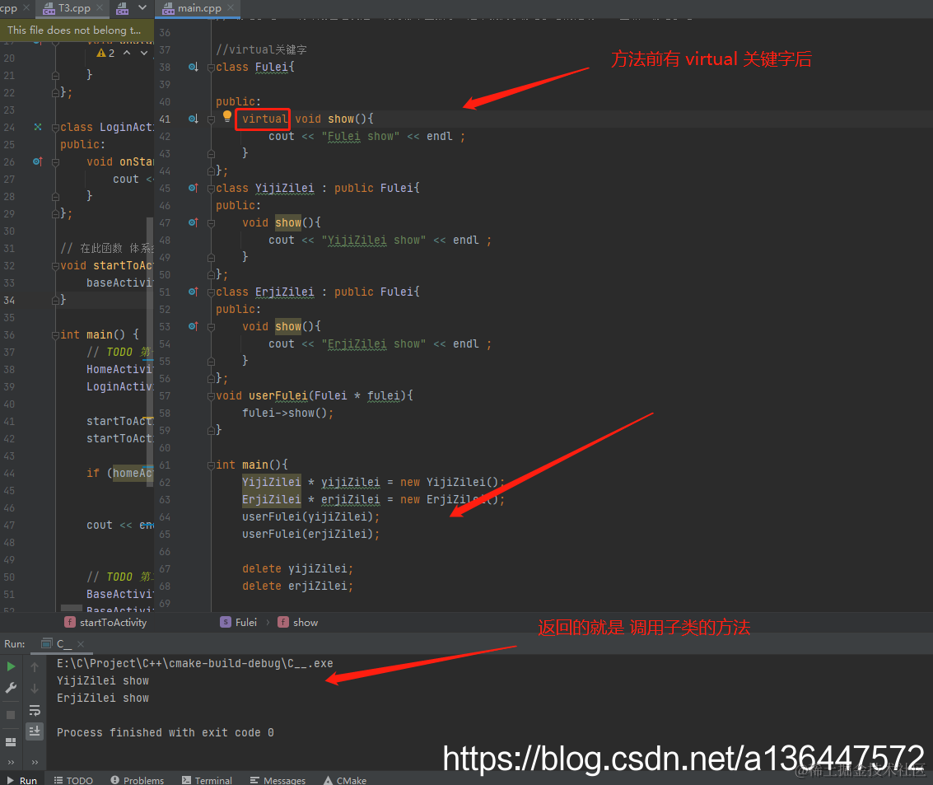
Task: Click override marker on ErjiZilei class line 51
Action: [x=194, y=292]
